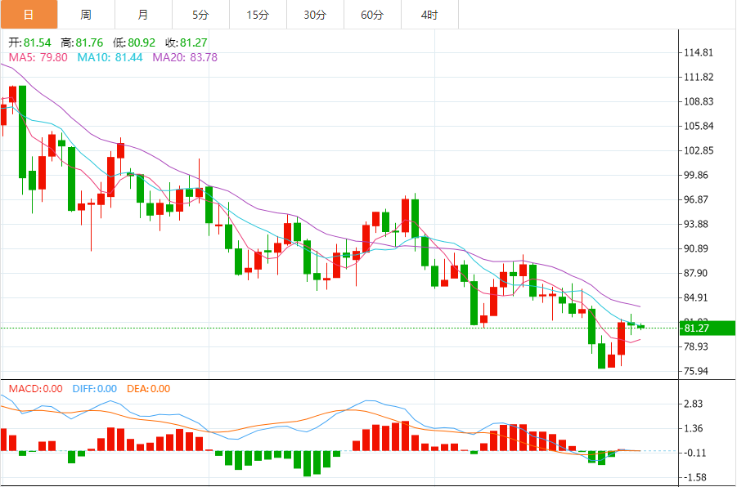Click the 99.86 price axis label
This screenshot has width=737, height=487.
click(695, 175)
